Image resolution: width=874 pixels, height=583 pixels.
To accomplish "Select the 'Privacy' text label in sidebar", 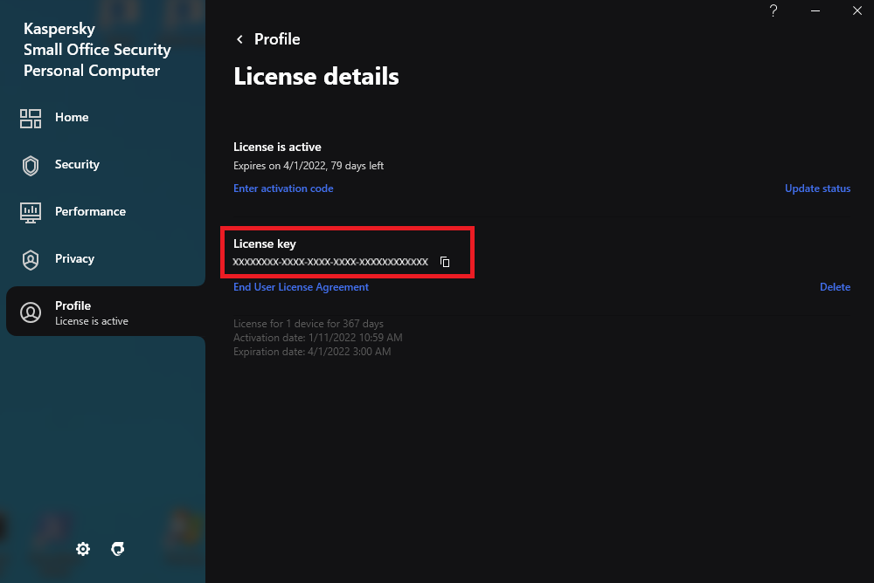I will (74, 259).
